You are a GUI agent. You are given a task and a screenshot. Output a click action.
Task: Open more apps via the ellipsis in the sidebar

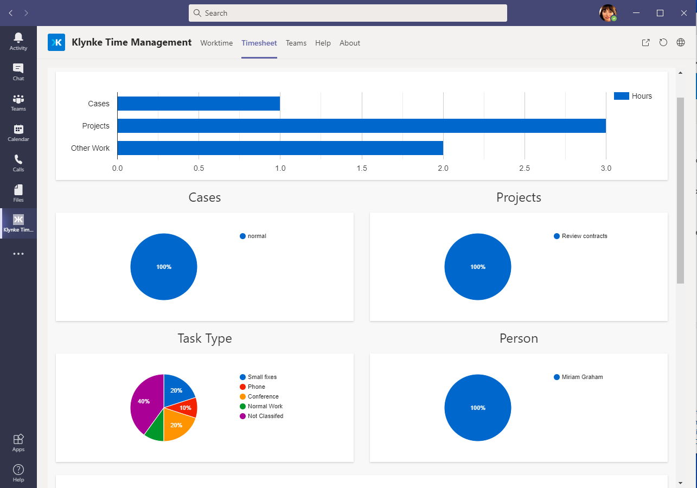(x=18, y=254)
